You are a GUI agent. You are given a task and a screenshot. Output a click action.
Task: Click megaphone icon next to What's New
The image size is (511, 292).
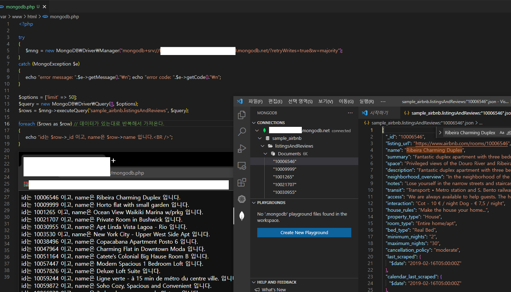point(257,290)
